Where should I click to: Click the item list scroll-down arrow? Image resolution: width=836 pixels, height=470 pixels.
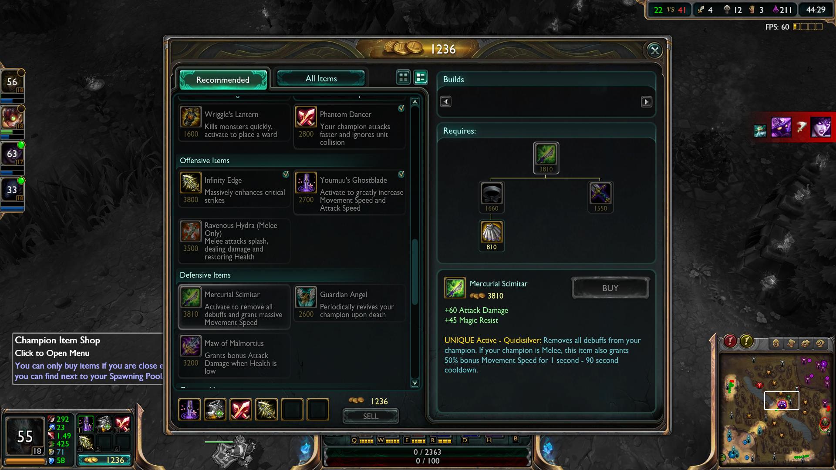pos(415,383)
